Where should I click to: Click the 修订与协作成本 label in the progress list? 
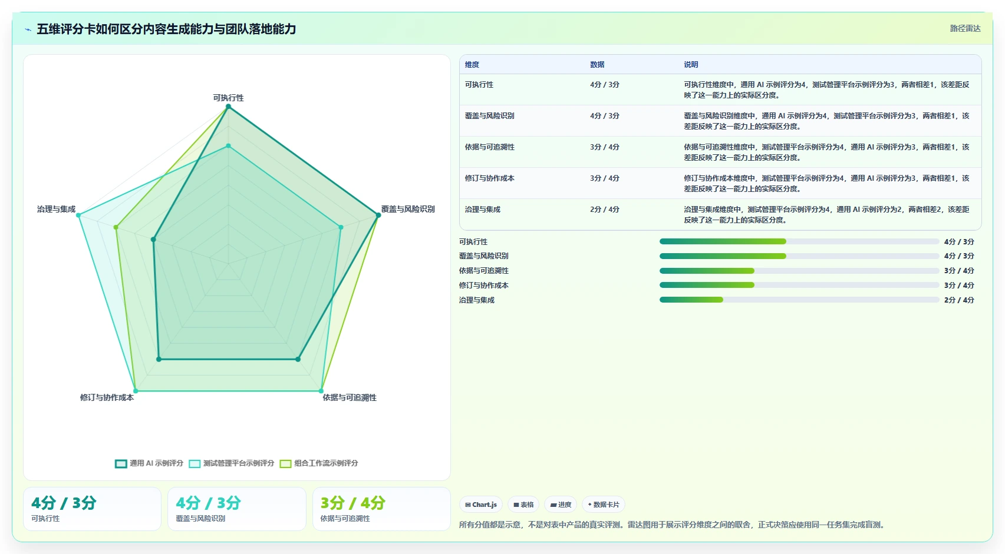pos(484,286)
